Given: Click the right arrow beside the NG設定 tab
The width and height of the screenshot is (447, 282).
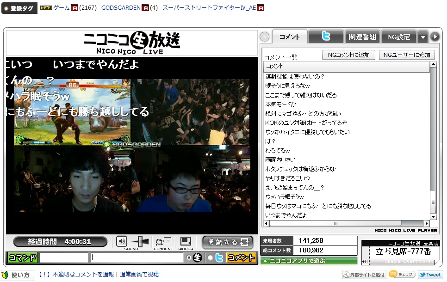Looking at the screenshot, I should pyautogui.click(x=435, y=37).
